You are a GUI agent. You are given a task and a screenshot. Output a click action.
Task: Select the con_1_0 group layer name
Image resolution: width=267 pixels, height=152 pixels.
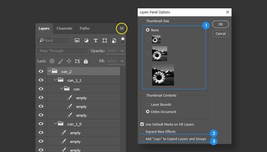(x=74, y=124)
